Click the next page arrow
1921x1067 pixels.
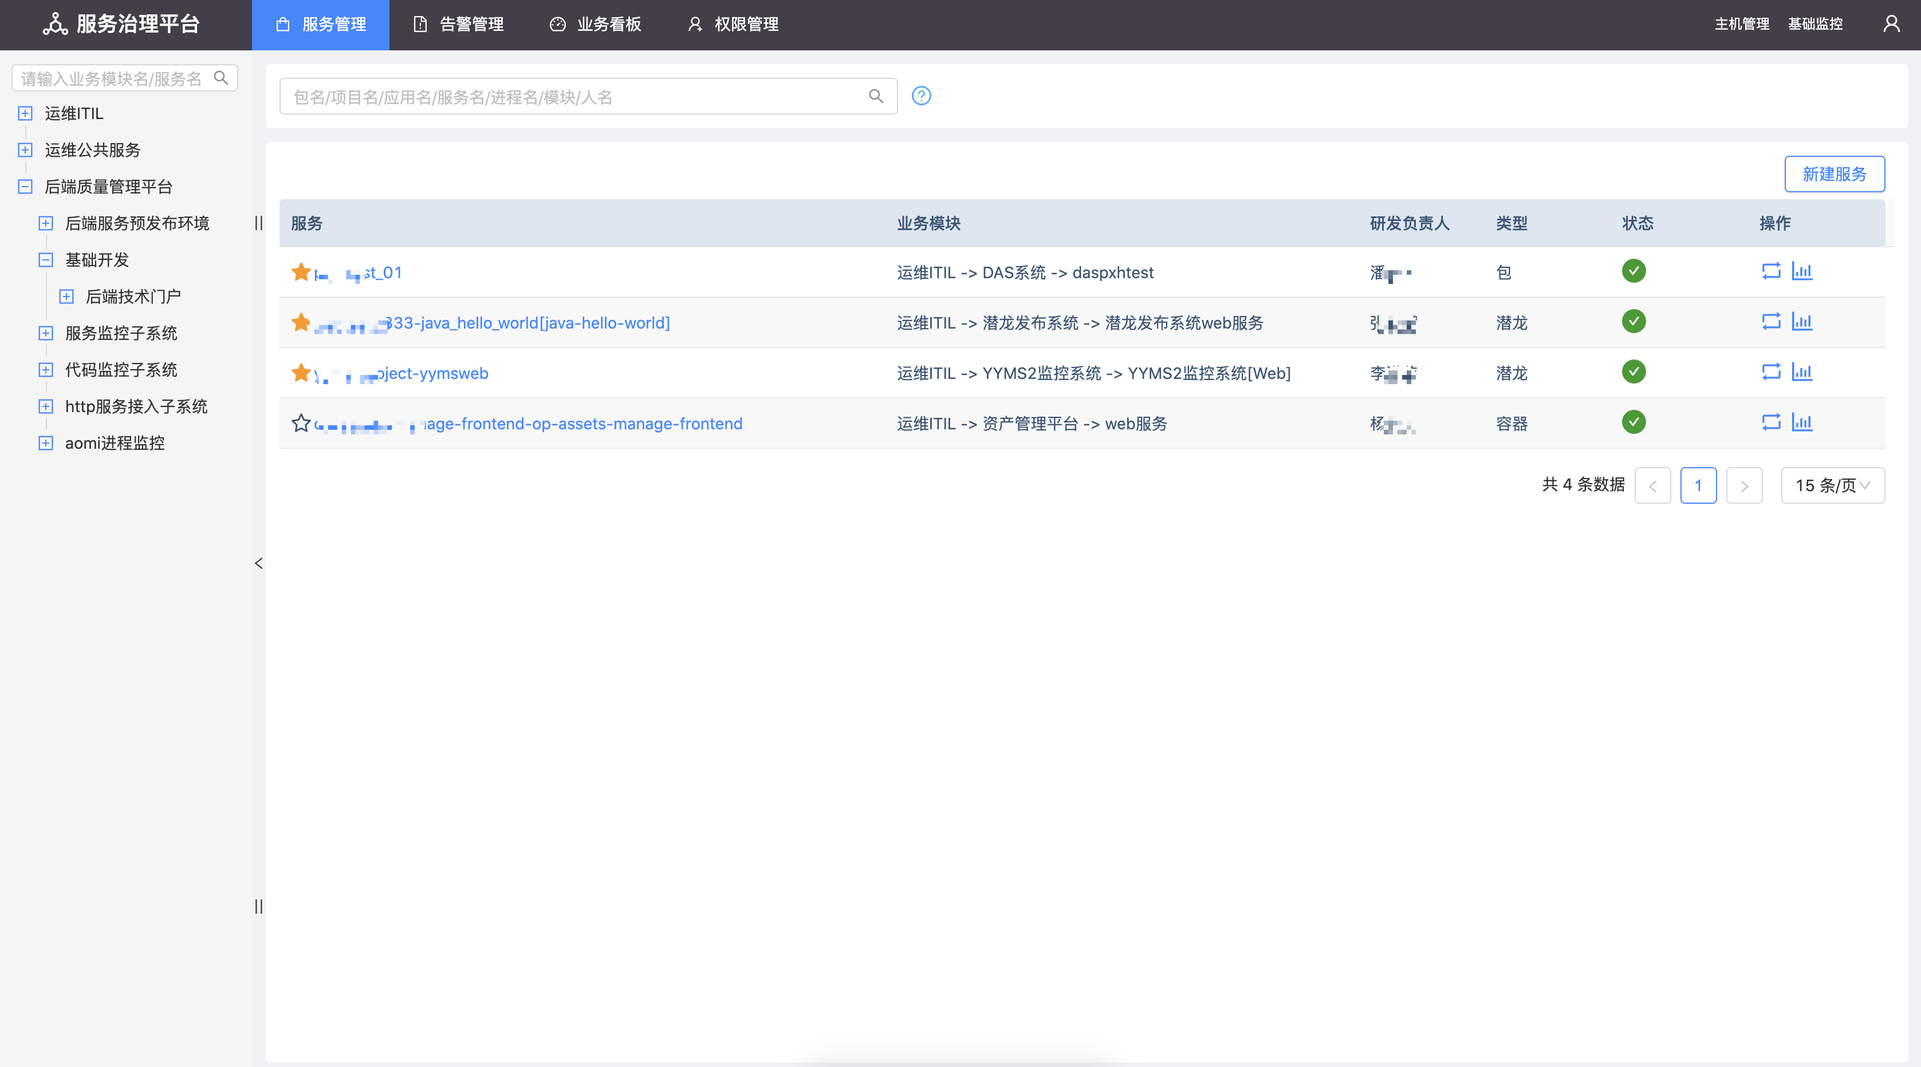(1744, 485)
